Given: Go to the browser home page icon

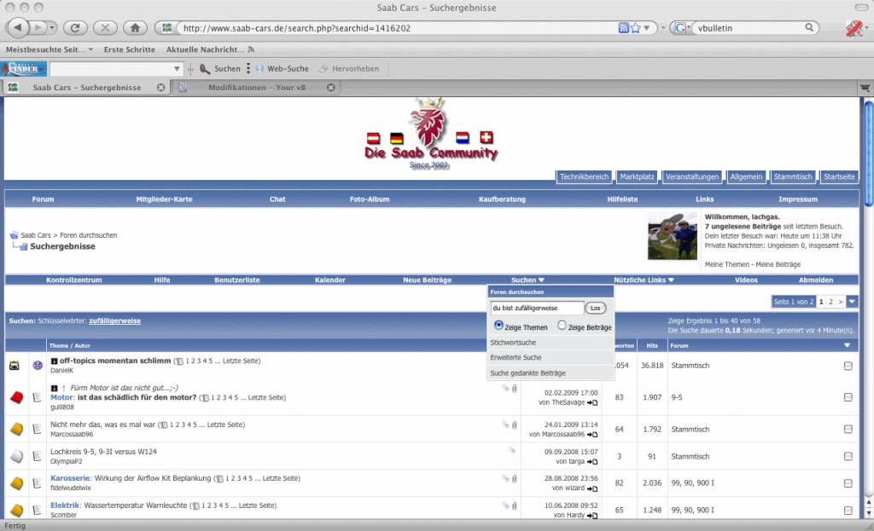Looking at the screenshot, I should tap(135, 27).
